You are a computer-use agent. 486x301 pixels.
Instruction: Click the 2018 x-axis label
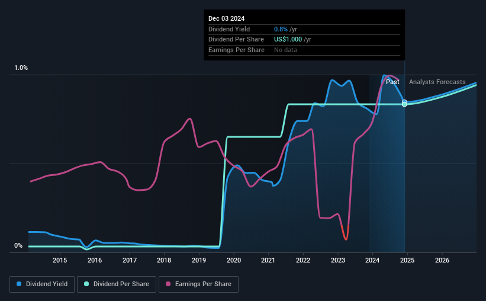tap(164, 260)
